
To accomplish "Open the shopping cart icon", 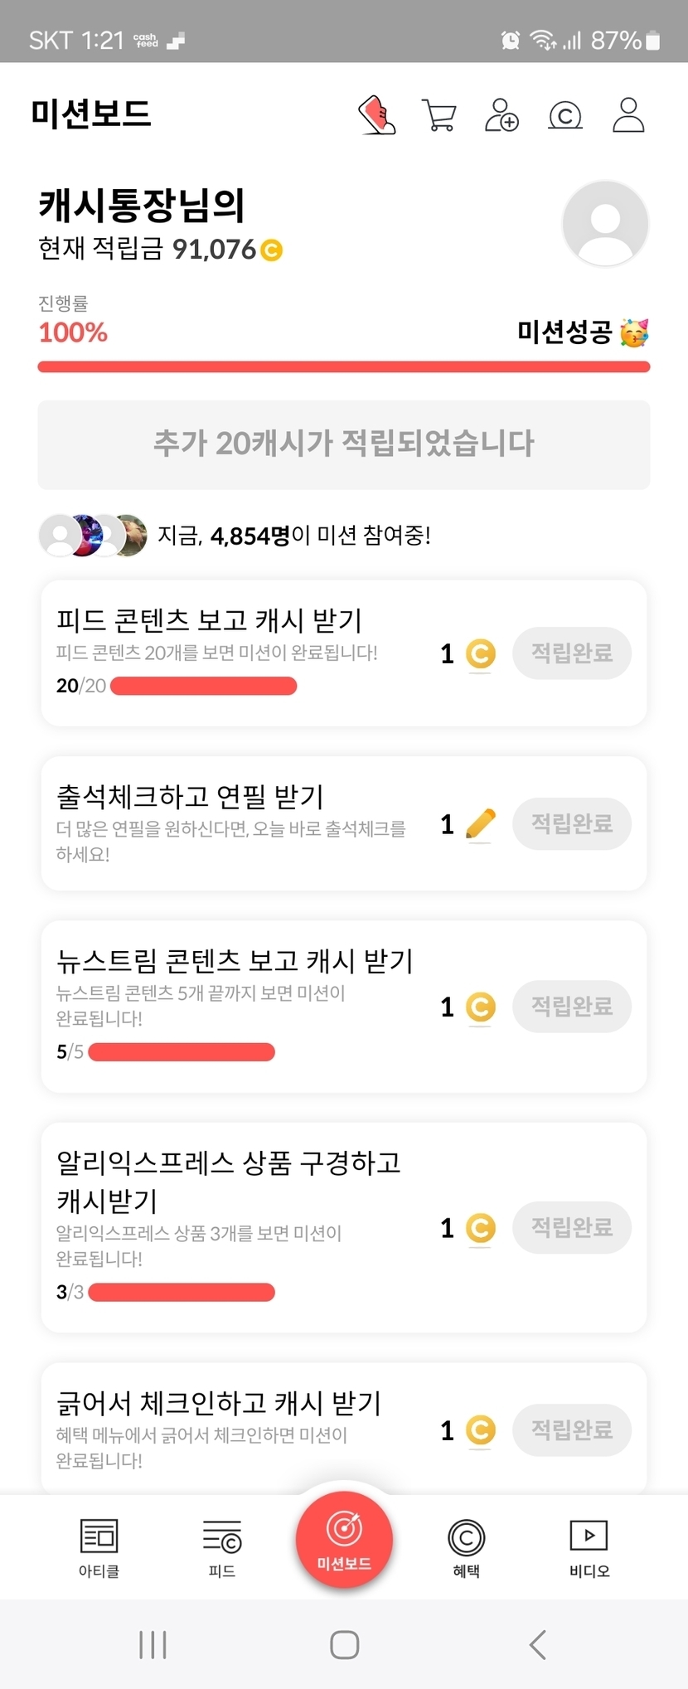I will pos(439,115).
